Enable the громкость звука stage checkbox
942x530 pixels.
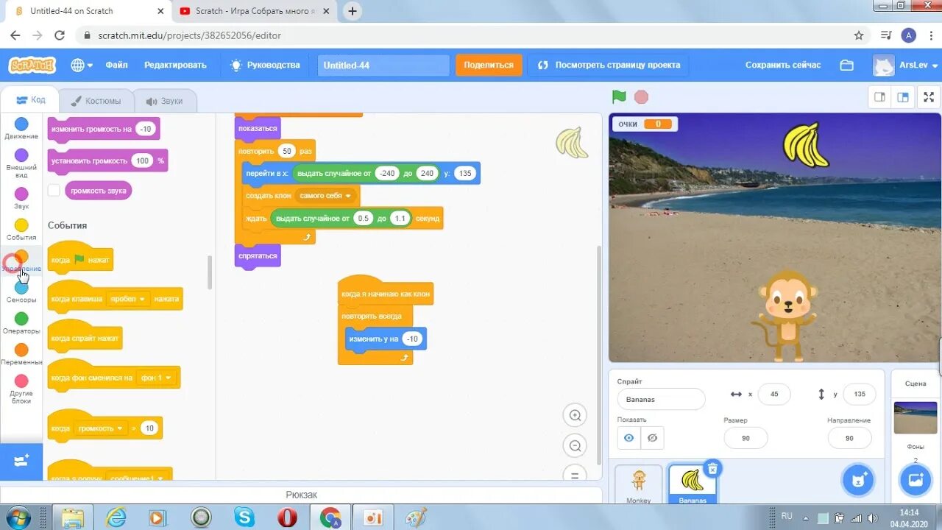53,189
